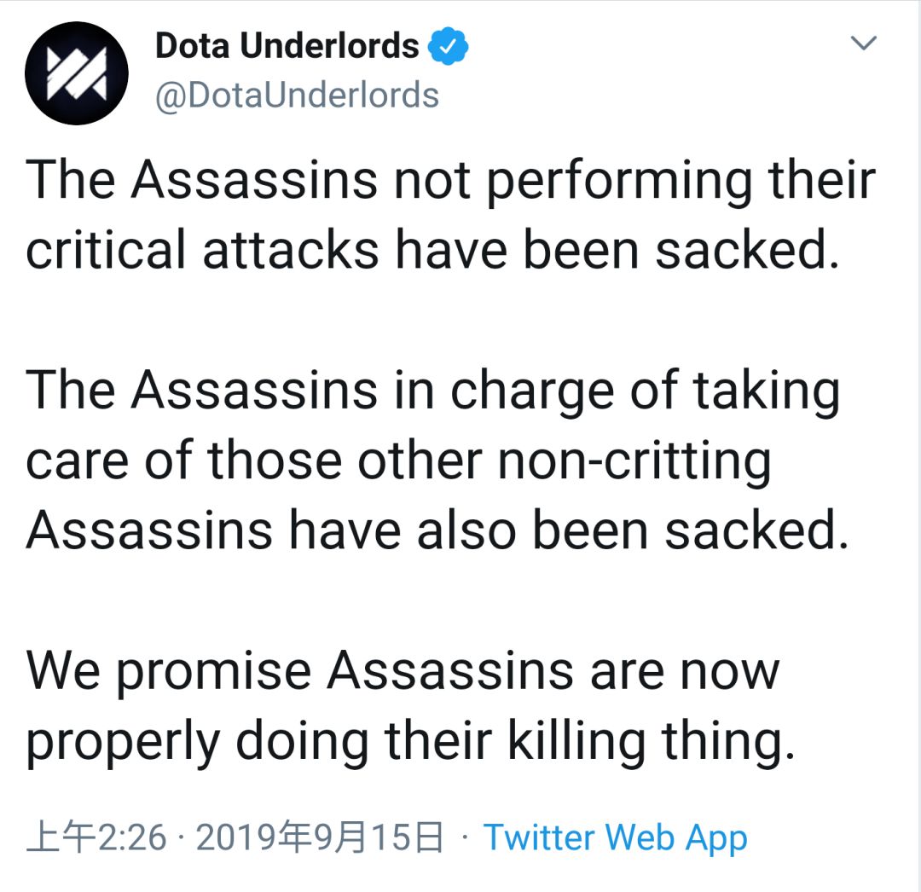
Task: Click the line 'properly doing their killing thing.'
Action: click(x=410, y=740)
